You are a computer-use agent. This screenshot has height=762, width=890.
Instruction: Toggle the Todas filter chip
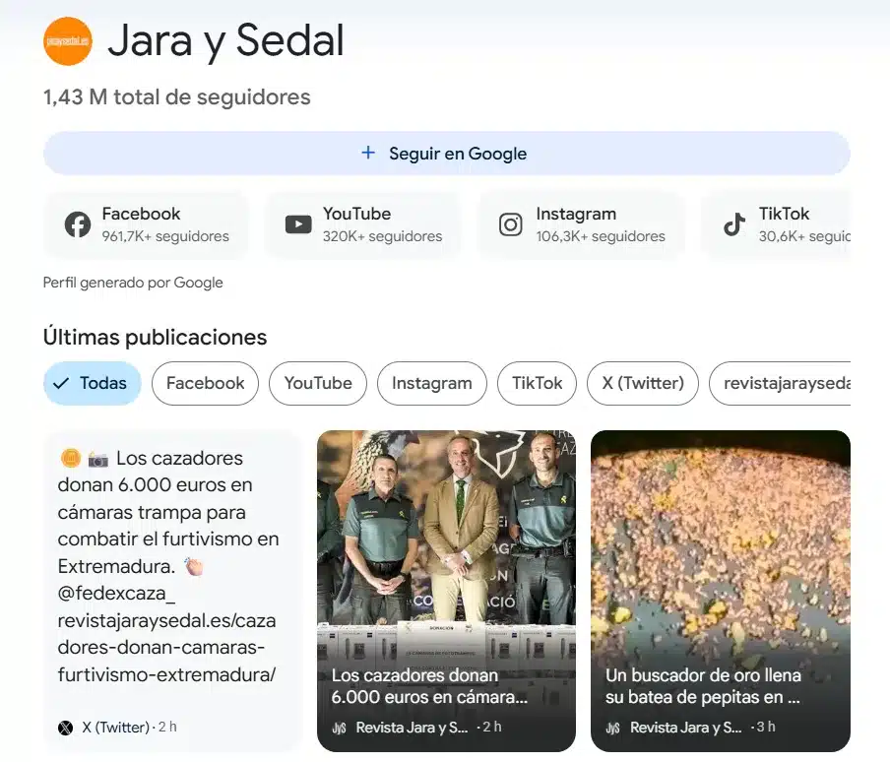click(x=92, y=383)
